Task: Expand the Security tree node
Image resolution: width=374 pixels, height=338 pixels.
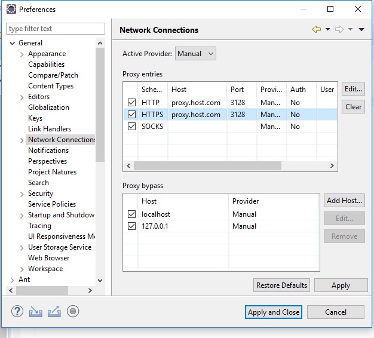Action: pos(22,194)
